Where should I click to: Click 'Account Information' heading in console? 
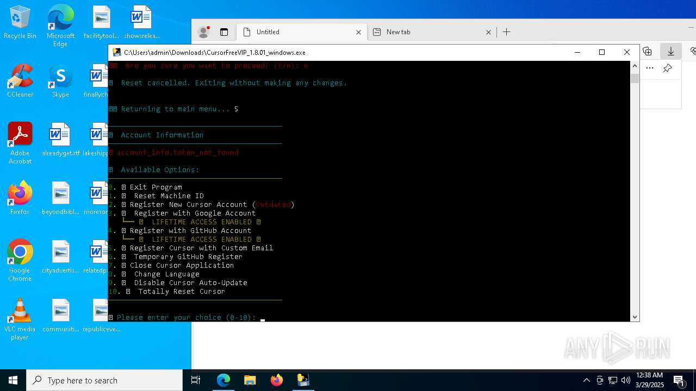(162, 135)
